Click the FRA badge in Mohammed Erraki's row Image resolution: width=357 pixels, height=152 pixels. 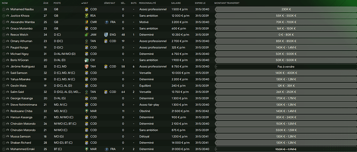pos(106,149)
